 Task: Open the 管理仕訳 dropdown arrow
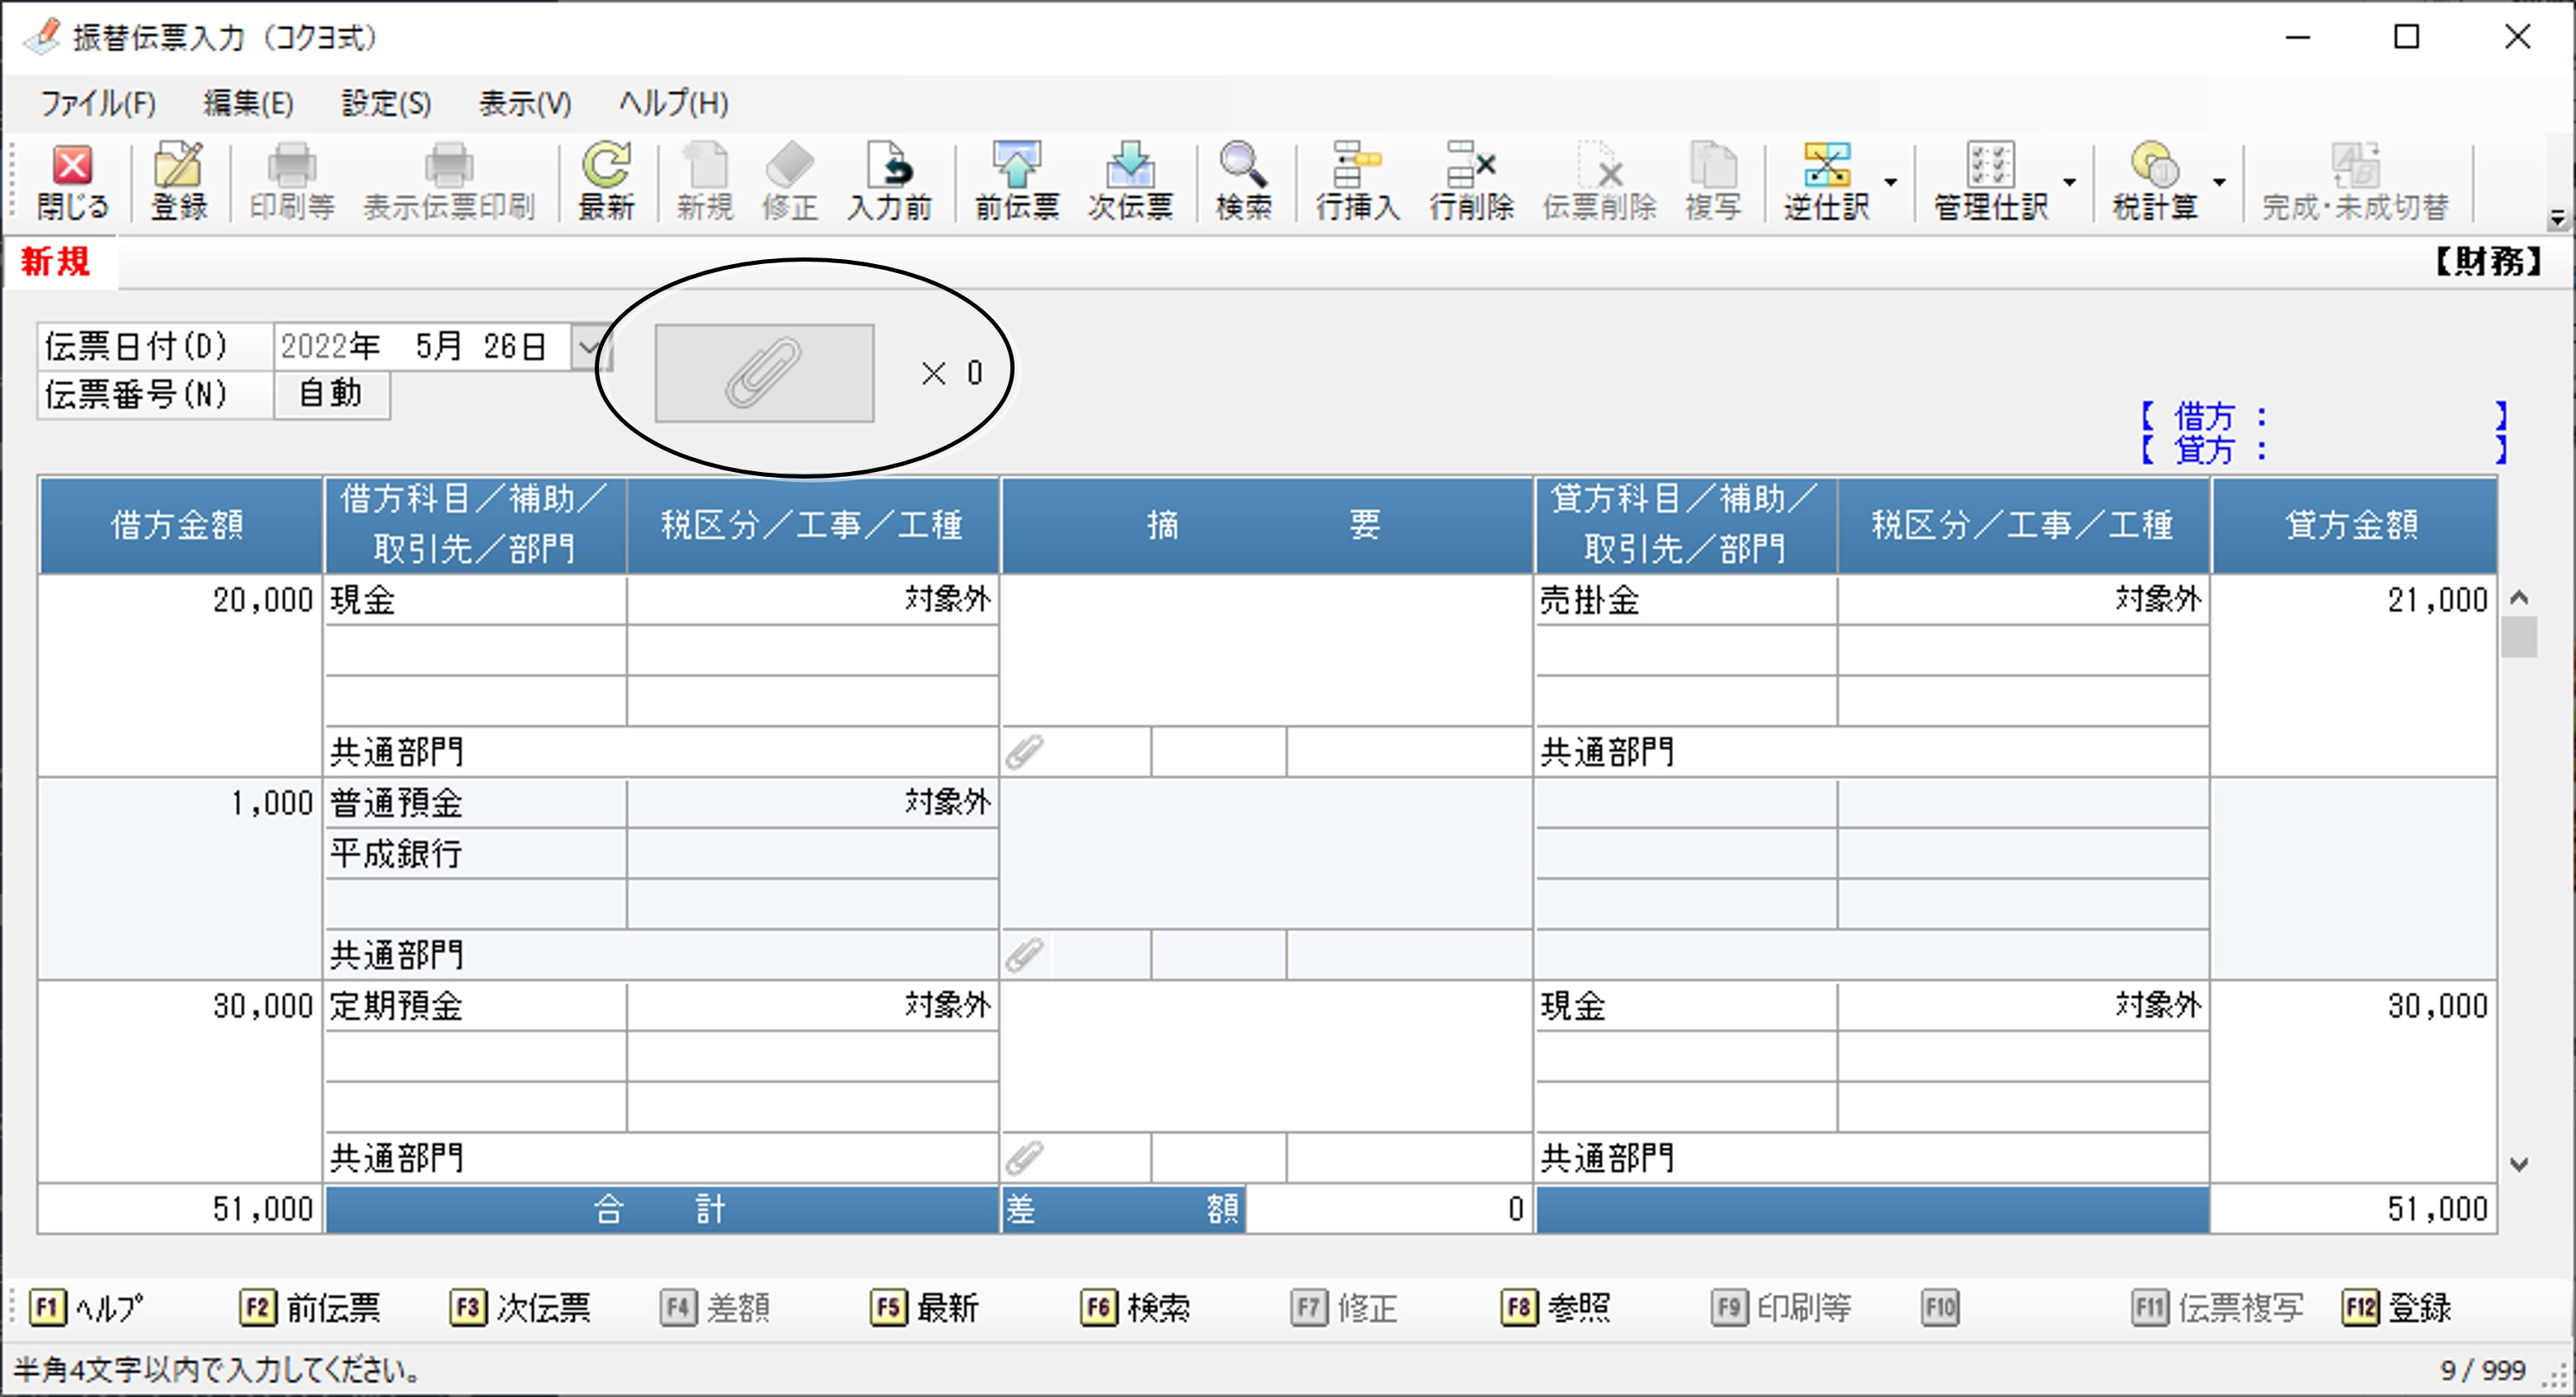[x=2069, y=182]
